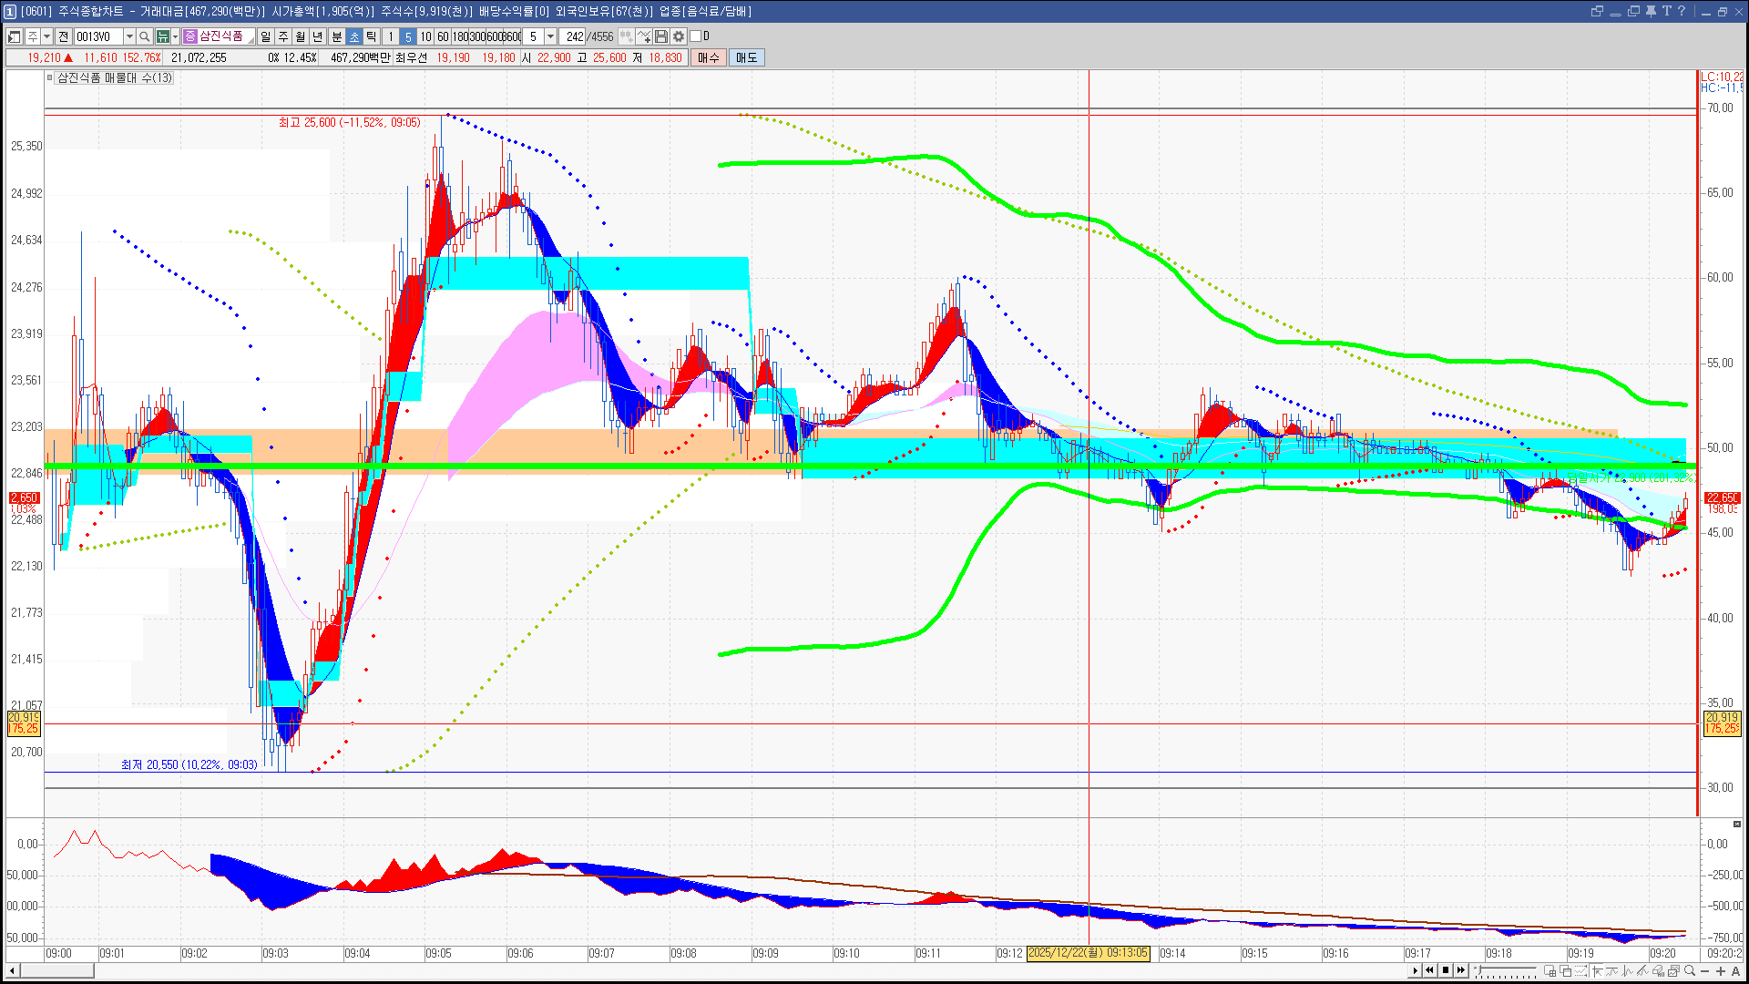This screenshot has width=1749, height=984.
Task: Click the save chart floppy icon
Action: coord(661,36)
